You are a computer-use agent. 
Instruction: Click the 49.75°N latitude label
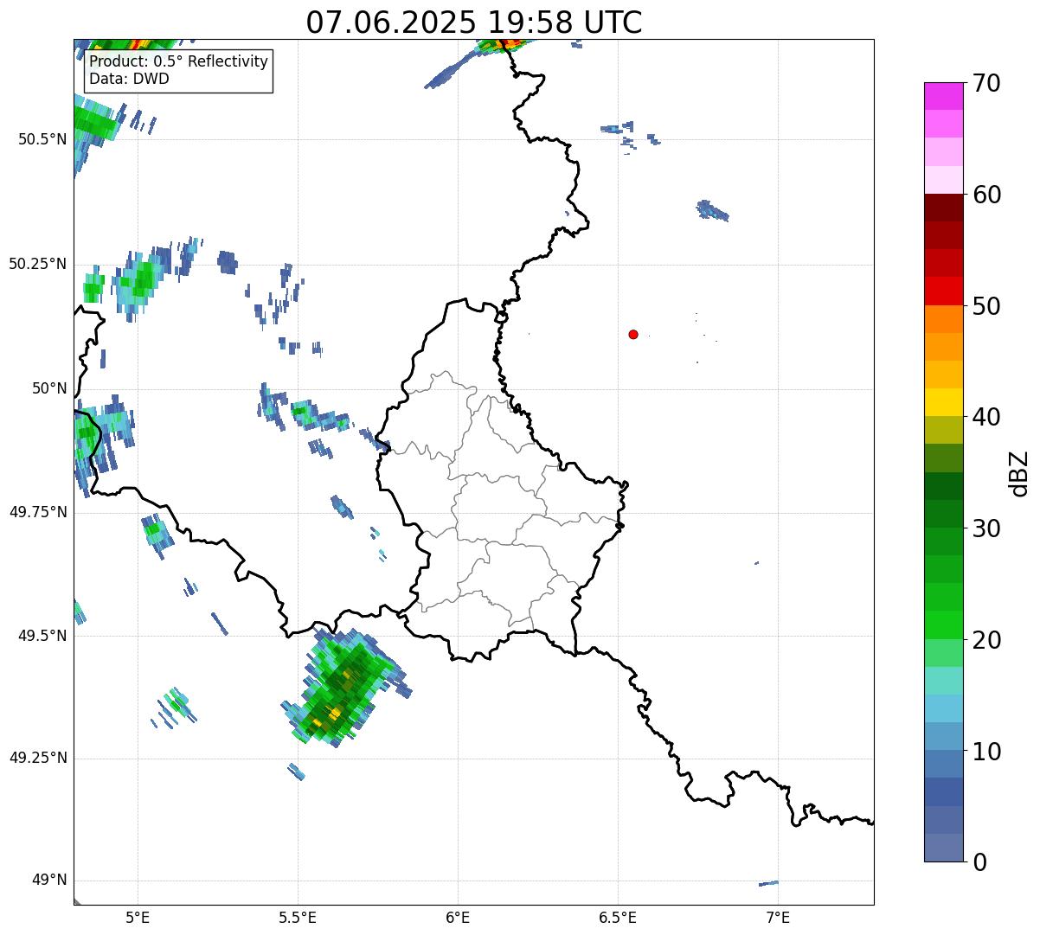click(37, 512)
